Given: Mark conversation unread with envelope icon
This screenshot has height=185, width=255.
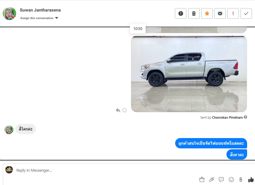Looking at the screenshot, I should click(220, 13).
